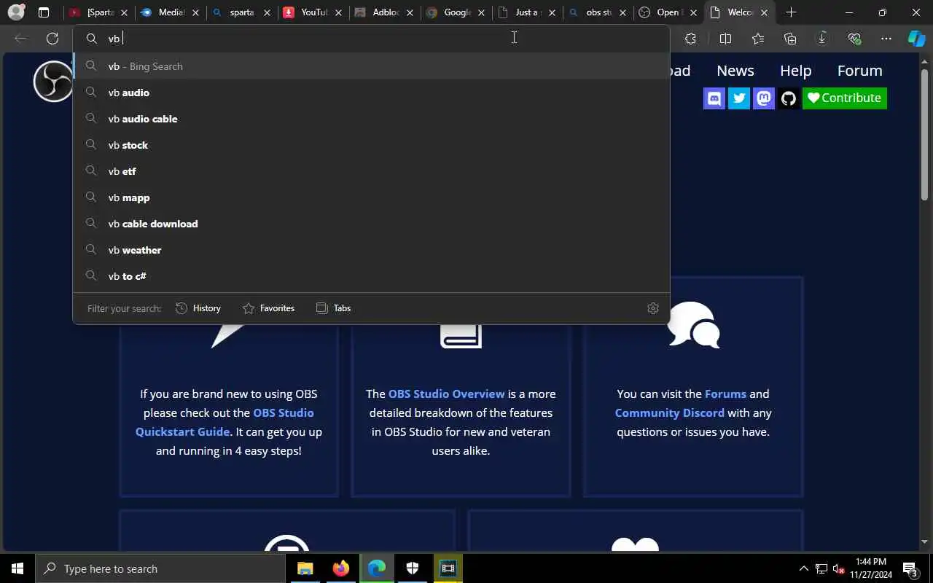The width and height of the screenshot is (933, 583).
Task: Select the 'vb audio cable' suggestion
Action: point(372,119)
